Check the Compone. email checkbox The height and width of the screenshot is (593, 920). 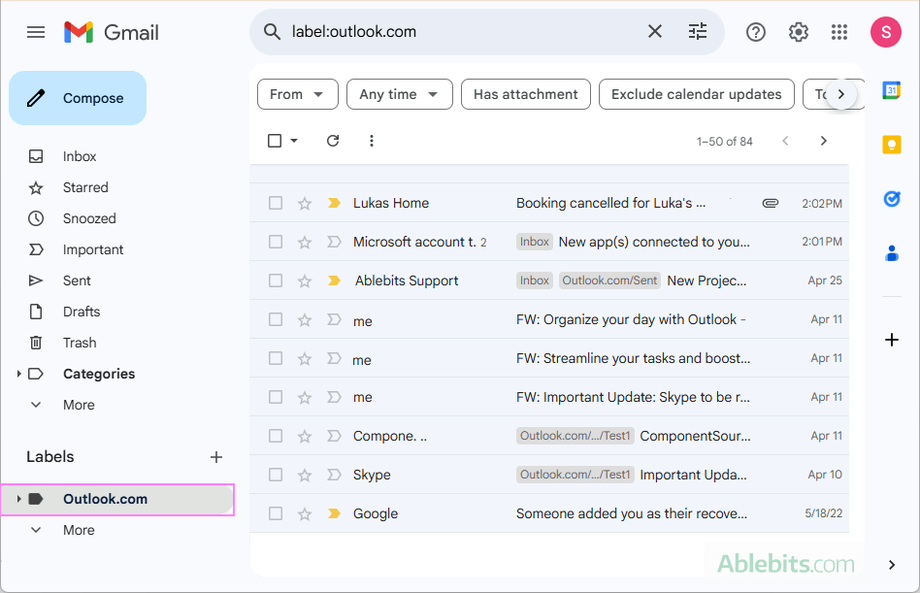point(276,436)
